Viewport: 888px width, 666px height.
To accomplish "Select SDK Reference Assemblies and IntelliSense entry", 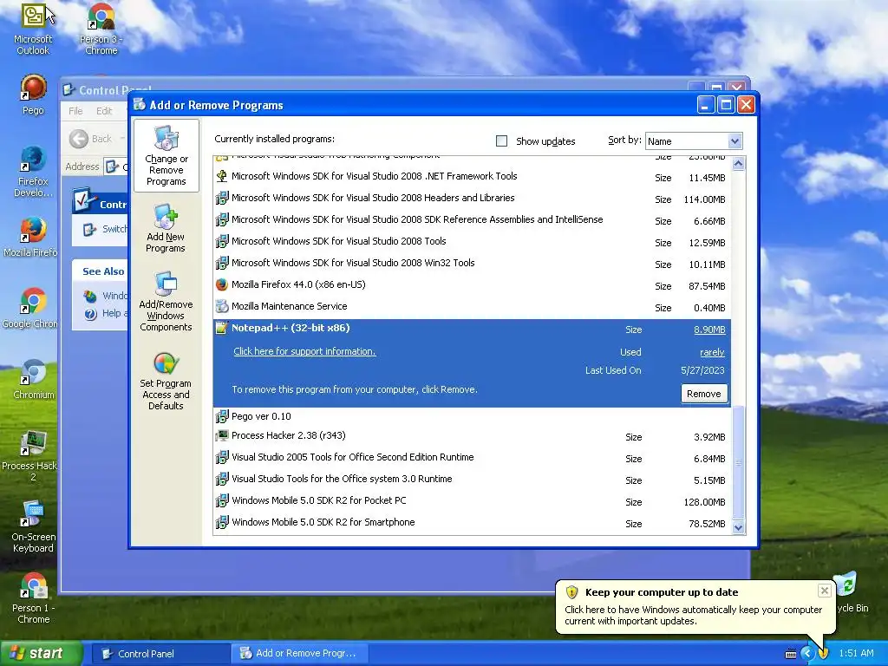I will (x=473, y=219).
